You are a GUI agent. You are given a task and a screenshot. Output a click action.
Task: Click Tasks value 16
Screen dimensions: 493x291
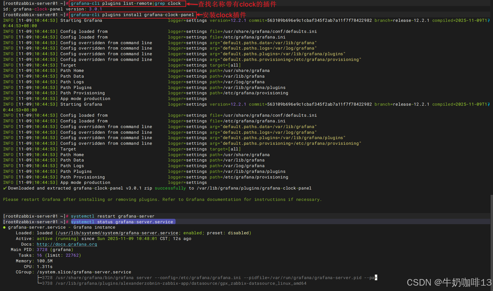[39, 255]
